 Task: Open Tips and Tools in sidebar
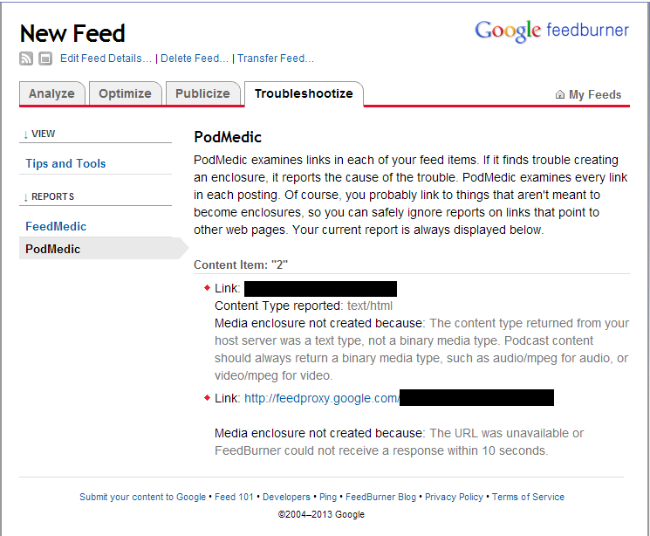(x=65, y=163)
